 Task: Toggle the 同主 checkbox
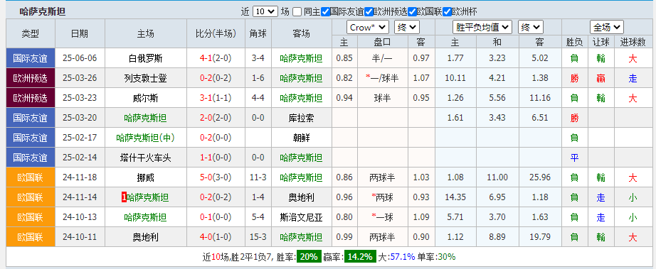tap(297, 11)
